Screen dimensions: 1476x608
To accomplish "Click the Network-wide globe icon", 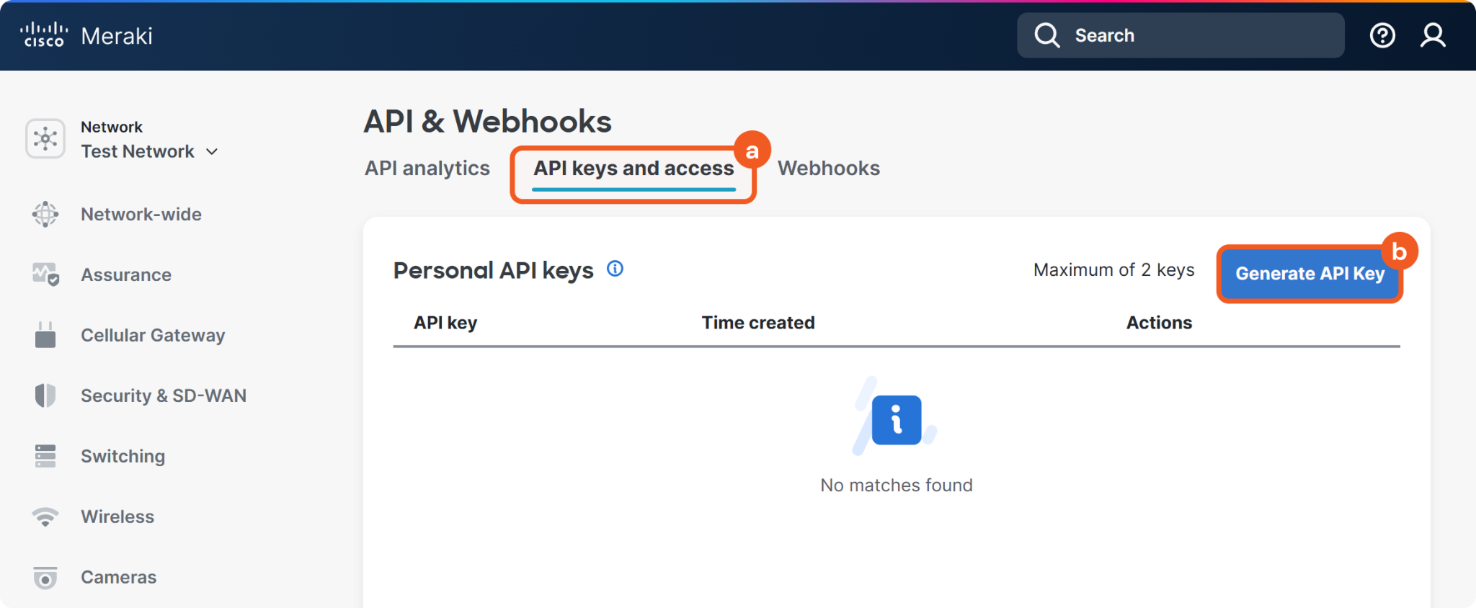I will [45, 214].
